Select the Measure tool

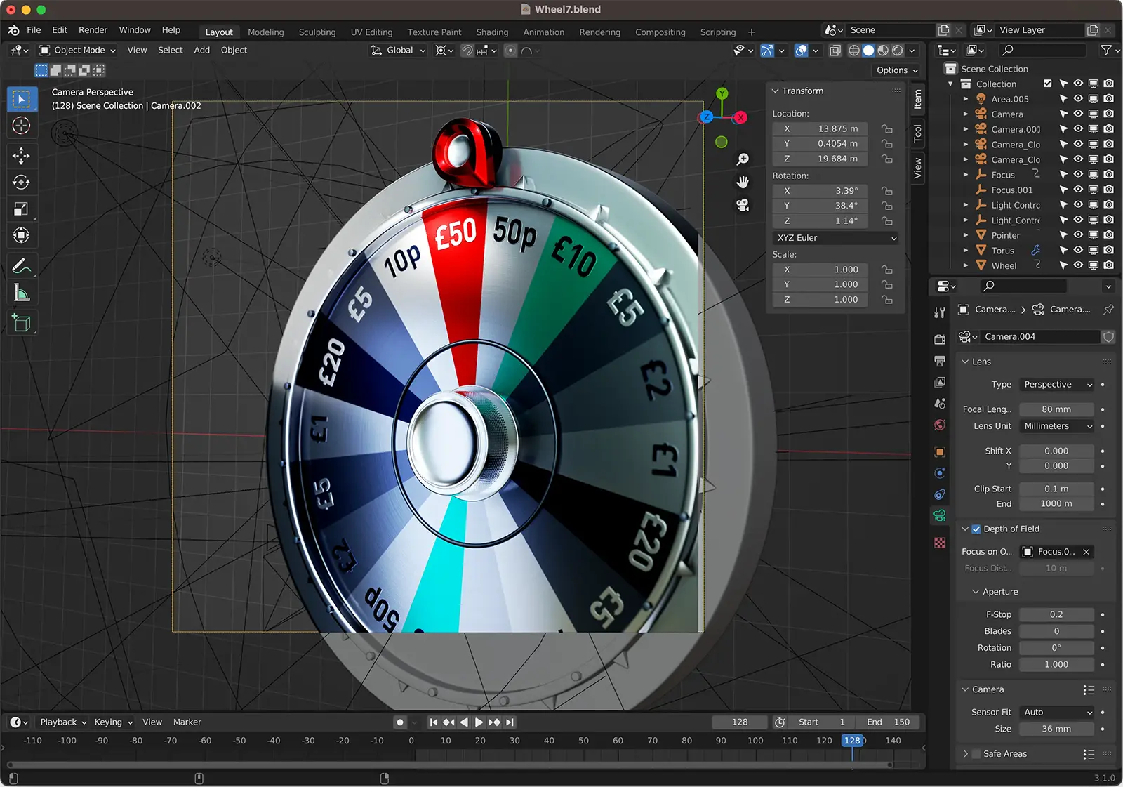tap(21, 293)
